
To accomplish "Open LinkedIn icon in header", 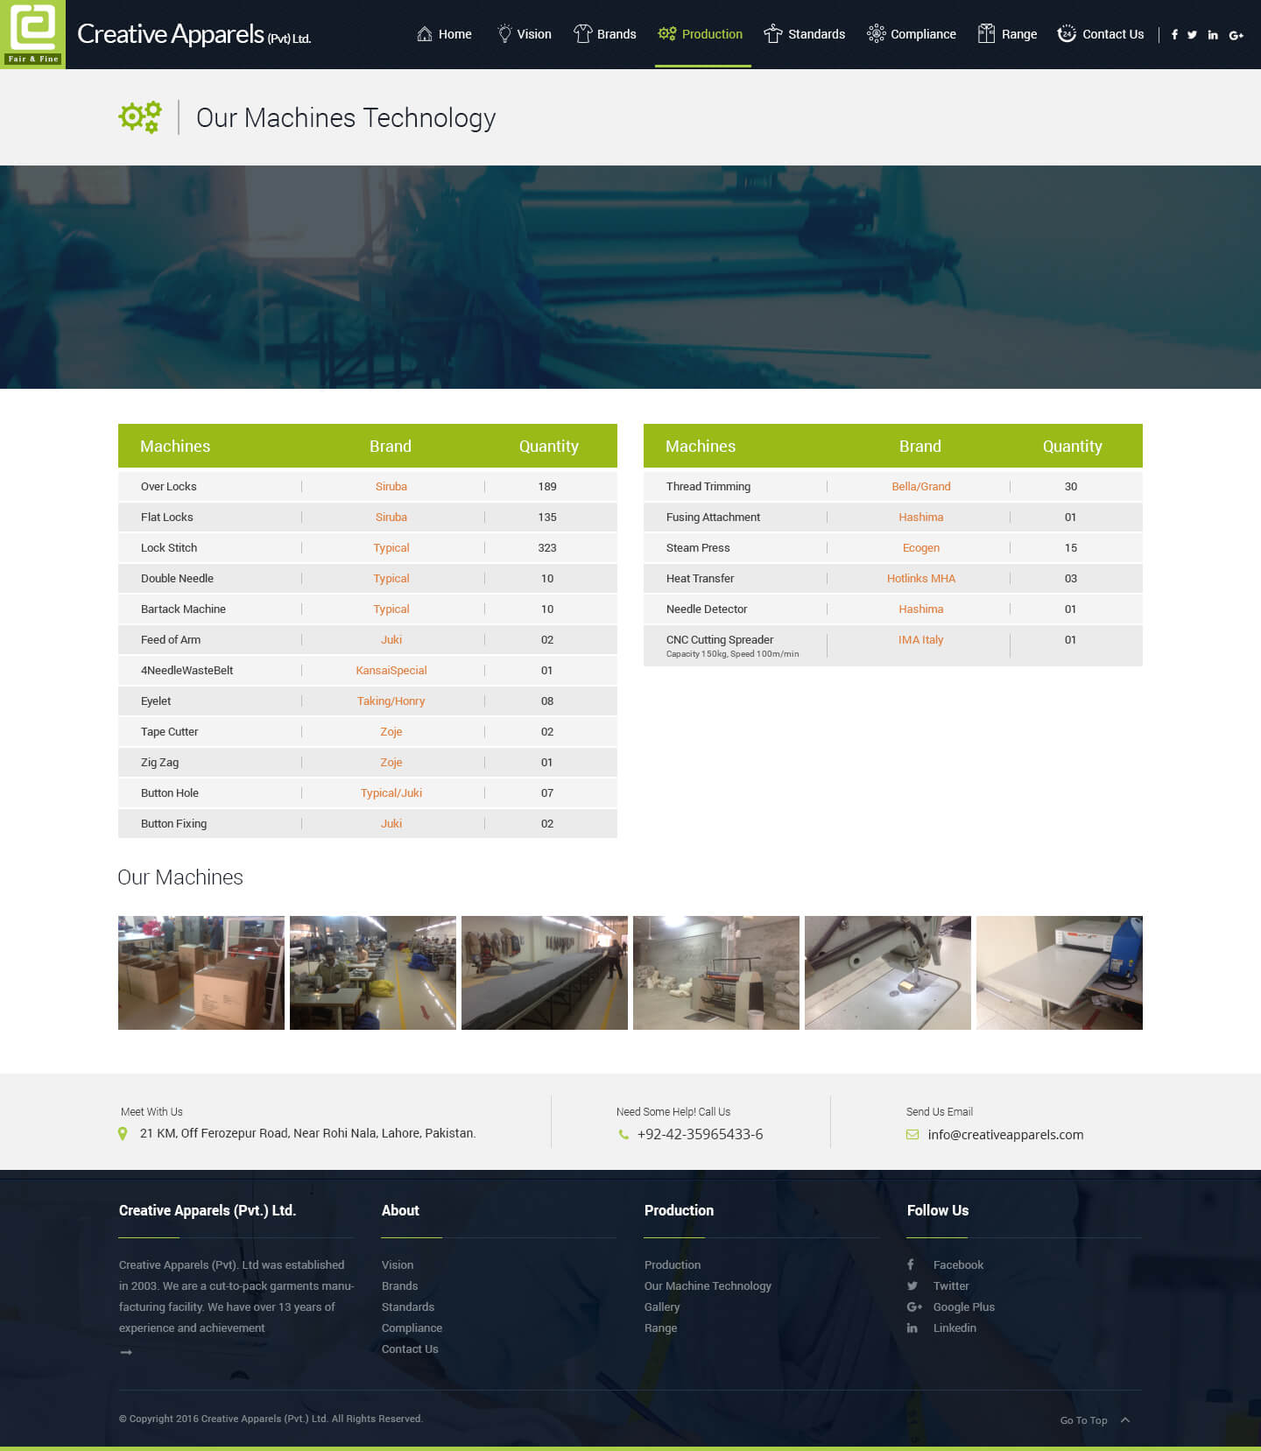I will pyautogui.click(x=1213, y=35).
